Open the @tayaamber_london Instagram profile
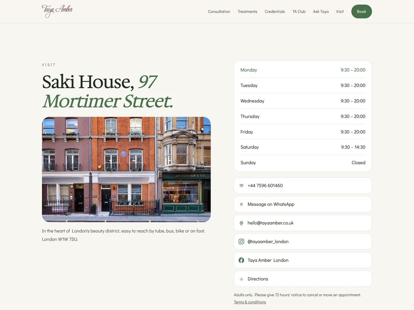Screen dimensions: 414x310 [303, 242]
